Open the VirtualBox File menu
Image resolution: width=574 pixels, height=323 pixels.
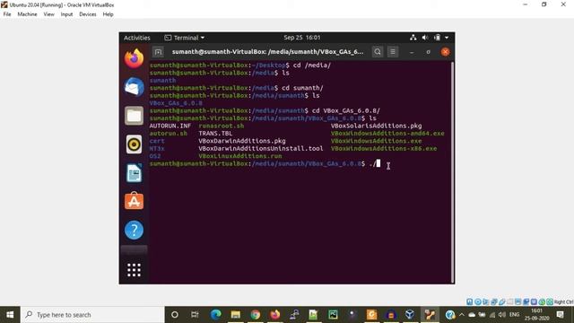coord(7,14)
